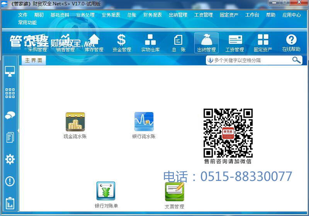Screen dimensions: 309x216
Task: Open the 常用功能 menu
Action: click(x=27, y=23)
